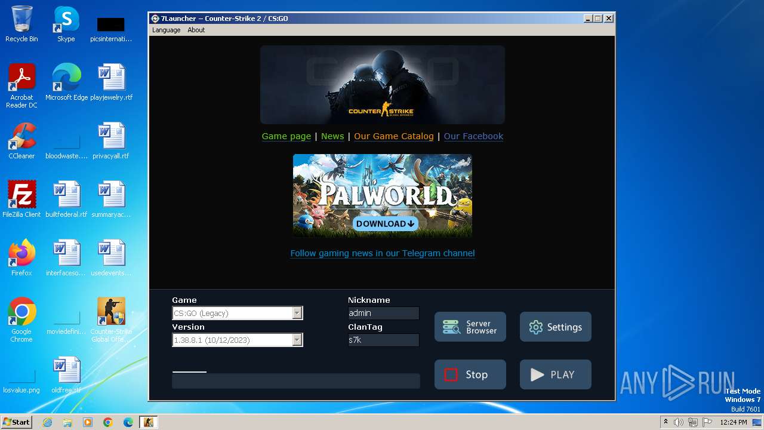Click the ClanTag input field
This screenshot has width=764, height=430.
pos(384,340)
